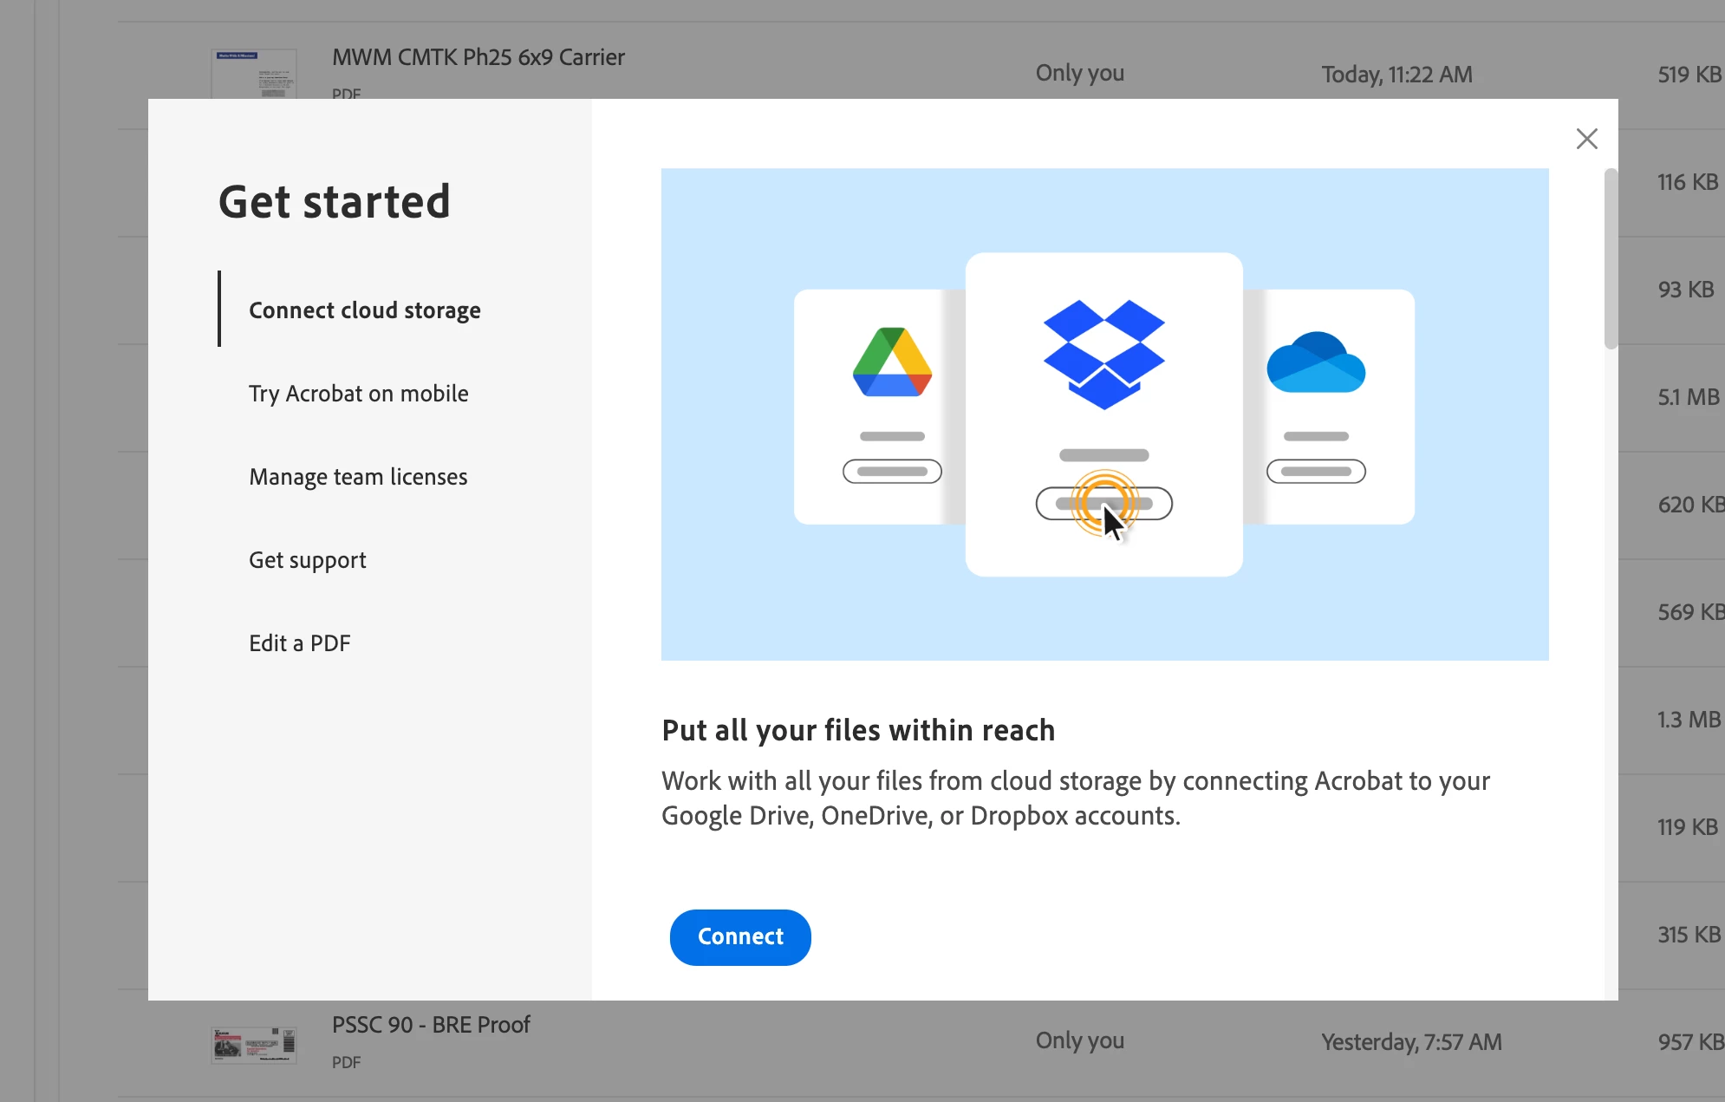This screenshot has height=1102, width=1725.
Task: Click the OneDrive cloud icon
Action: coord(1315,362)
